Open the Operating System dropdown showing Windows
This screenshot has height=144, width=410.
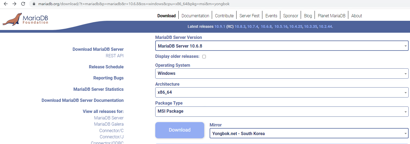[x=282, y=73]
